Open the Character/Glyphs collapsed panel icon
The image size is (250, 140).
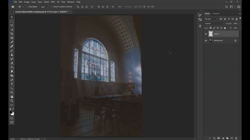point(200,26)
